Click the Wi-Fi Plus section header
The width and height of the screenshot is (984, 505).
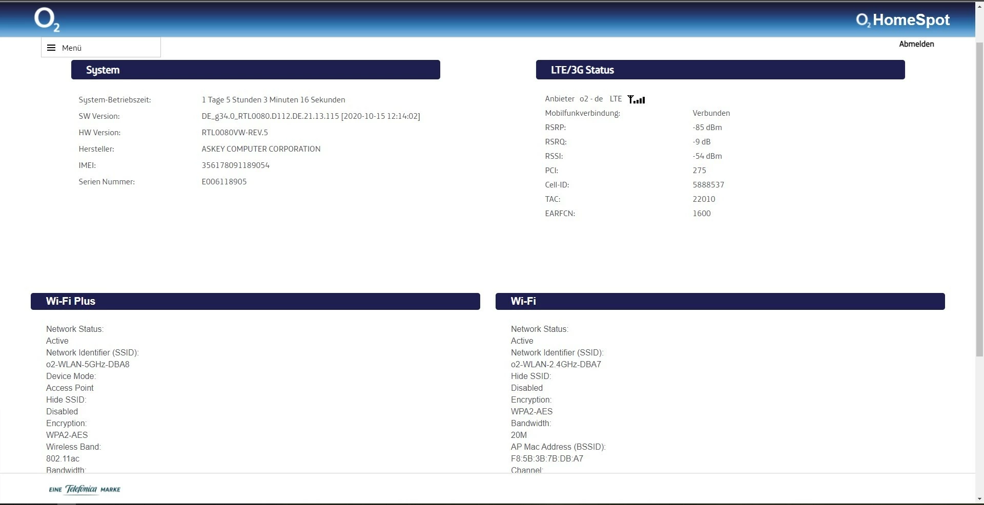pyautogui.click(x=255, y=301)
